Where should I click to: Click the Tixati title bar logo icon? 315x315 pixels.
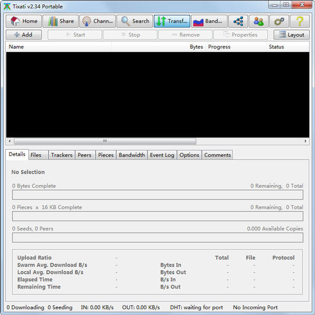(x=7, y=6)
